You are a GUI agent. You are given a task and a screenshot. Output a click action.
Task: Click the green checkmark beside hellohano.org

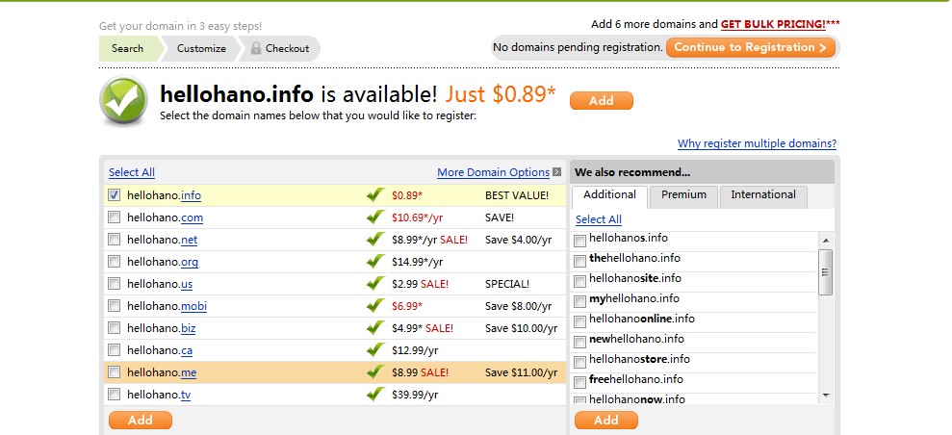375,262
